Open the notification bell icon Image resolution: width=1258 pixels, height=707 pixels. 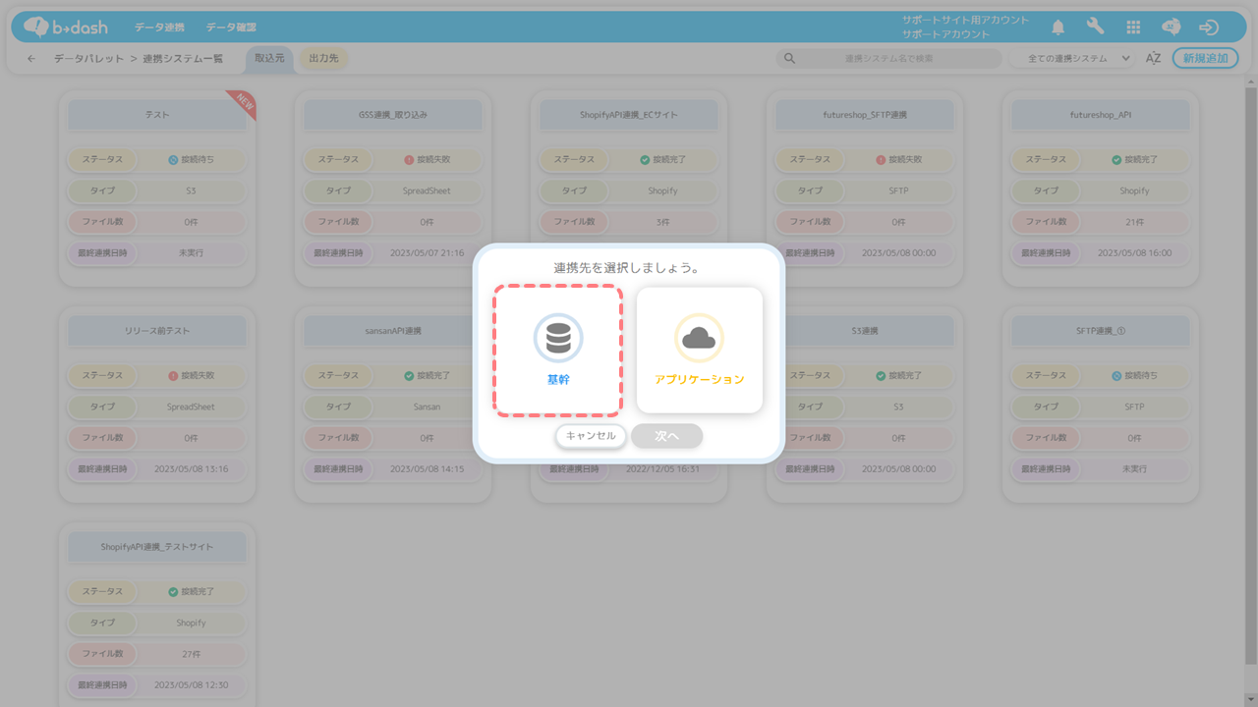pyautogui.click(x=1058, y=27)
